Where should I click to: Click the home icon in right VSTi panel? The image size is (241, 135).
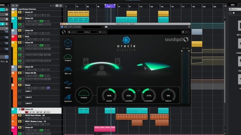(x=233, y=13)
